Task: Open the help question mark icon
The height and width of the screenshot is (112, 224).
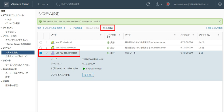Action: pyautogui.click(x=157, y=4)
